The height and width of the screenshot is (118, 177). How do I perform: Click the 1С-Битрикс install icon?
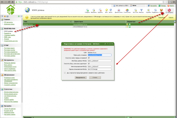pyautogui.click(x=169, y=11)
